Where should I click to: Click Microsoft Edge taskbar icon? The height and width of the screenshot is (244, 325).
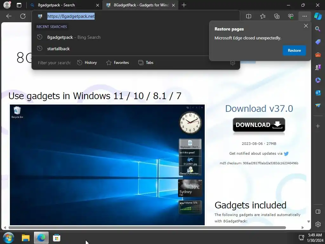pos(41,238)
